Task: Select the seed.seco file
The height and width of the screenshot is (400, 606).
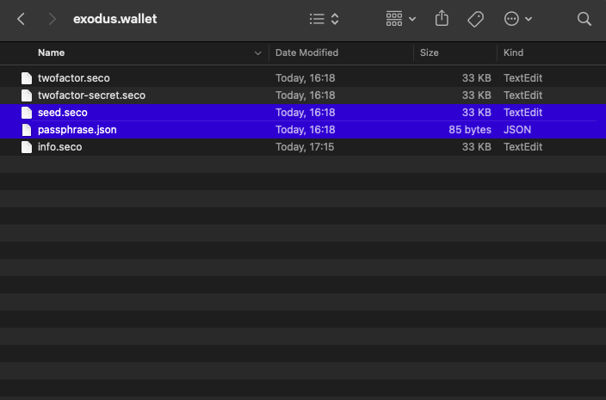Action: click(62, 113)
